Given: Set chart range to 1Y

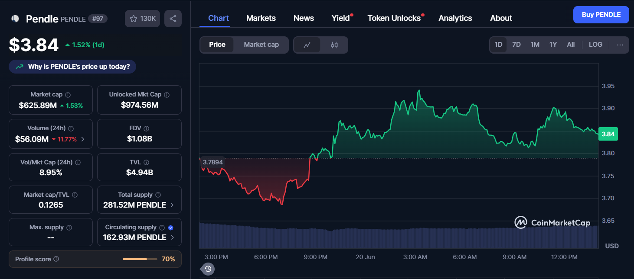Looking at the screenshot, I should pyautogui.click(x=553, y=45).
